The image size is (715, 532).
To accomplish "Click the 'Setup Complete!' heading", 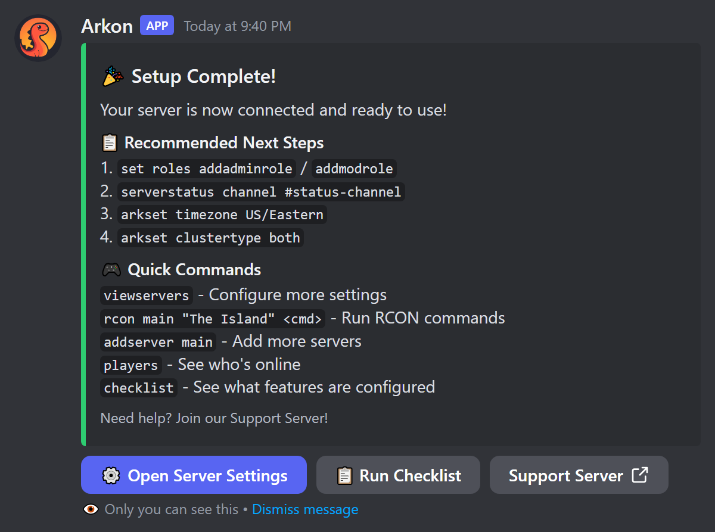I will coord(204,76).
